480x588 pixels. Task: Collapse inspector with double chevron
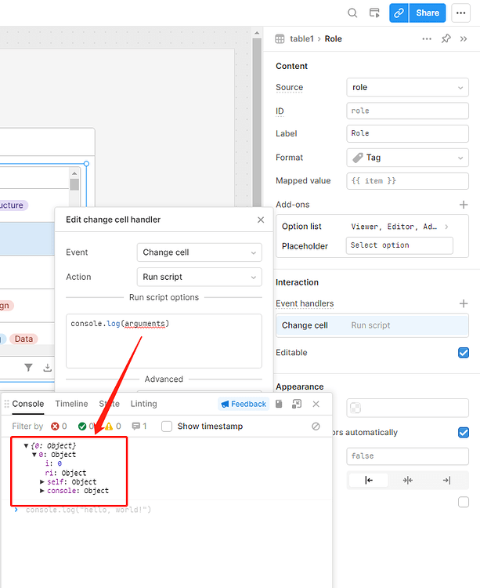[464, 39]
